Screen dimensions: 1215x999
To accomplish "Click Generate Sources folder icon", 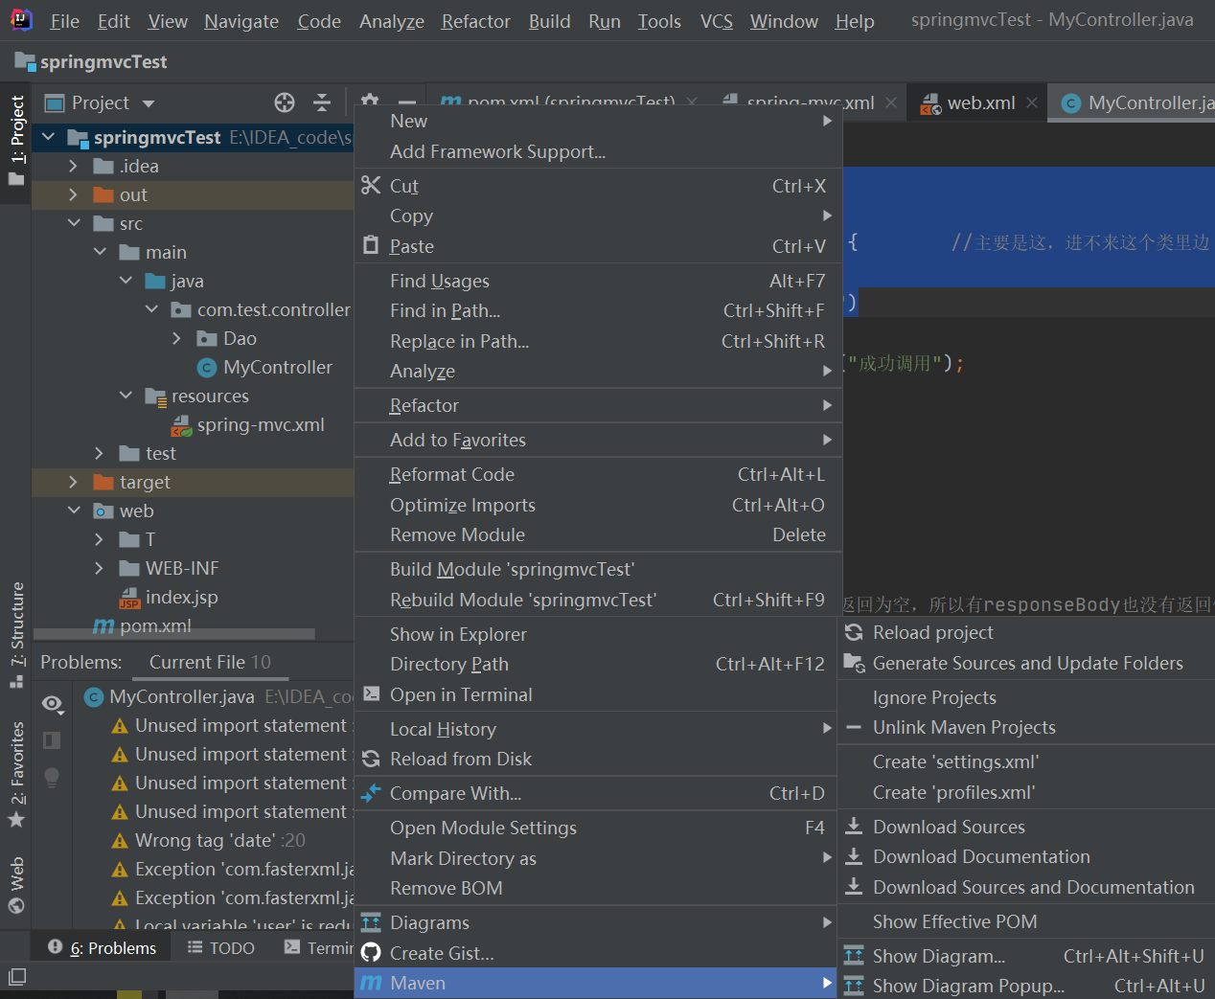I will pos(854,663).
